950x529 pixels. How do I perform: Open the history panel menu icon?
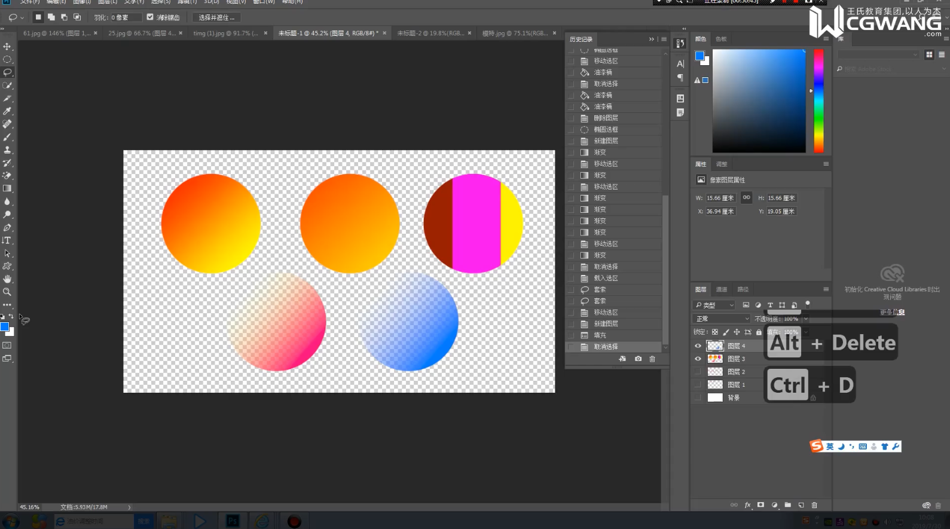coord(664,39)
